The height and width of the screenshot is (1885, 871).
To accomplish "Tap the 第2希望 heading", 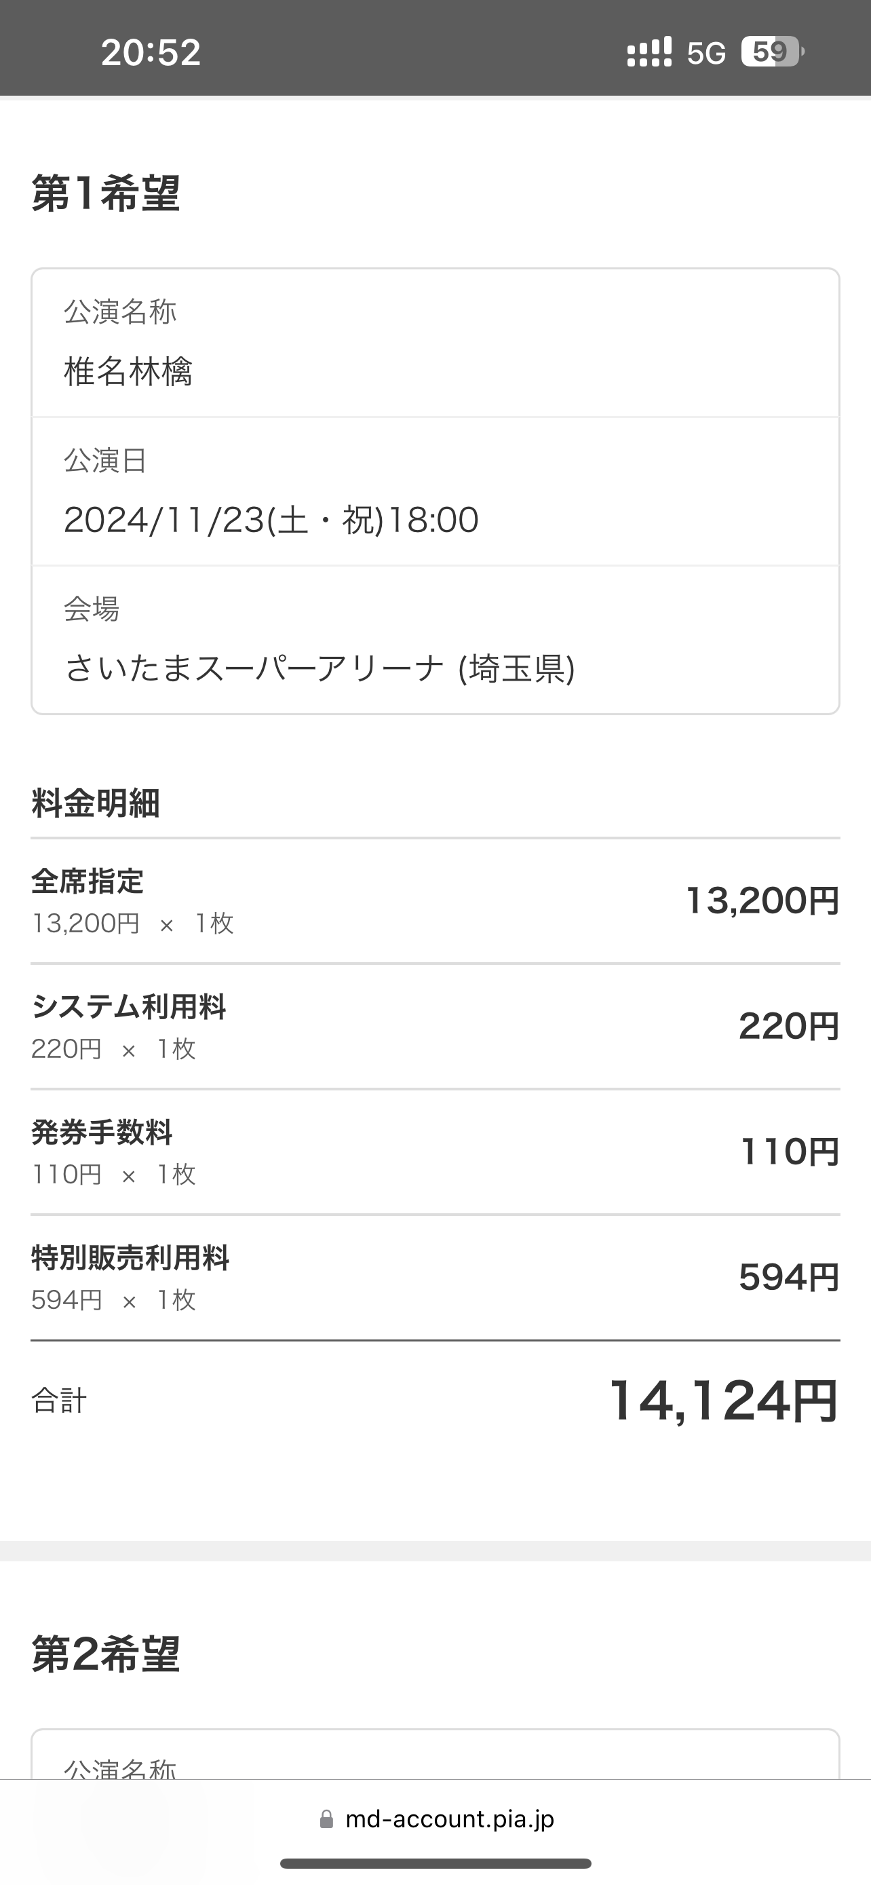I will pos(106,1655).
